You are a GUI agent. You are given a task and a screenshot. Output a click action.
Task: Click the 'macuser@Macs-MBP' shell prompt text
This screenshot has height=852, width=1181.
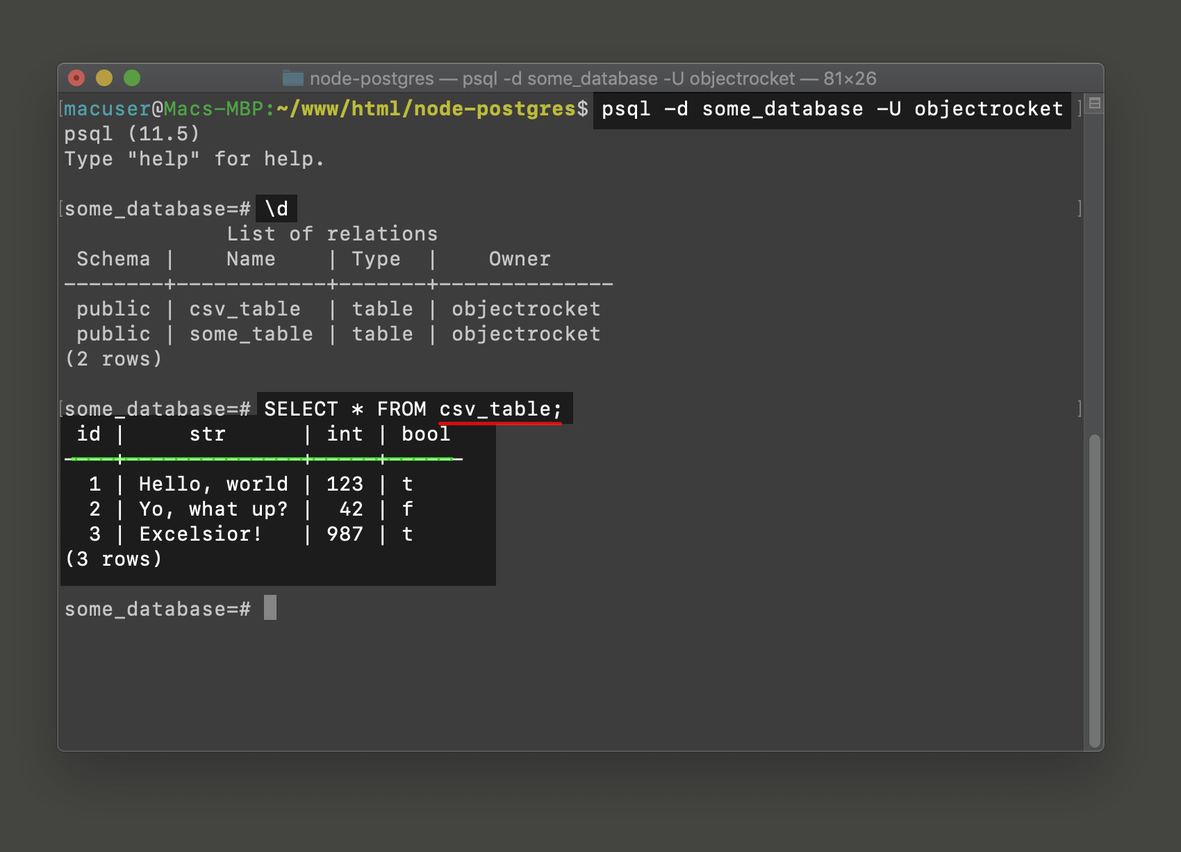164,109
